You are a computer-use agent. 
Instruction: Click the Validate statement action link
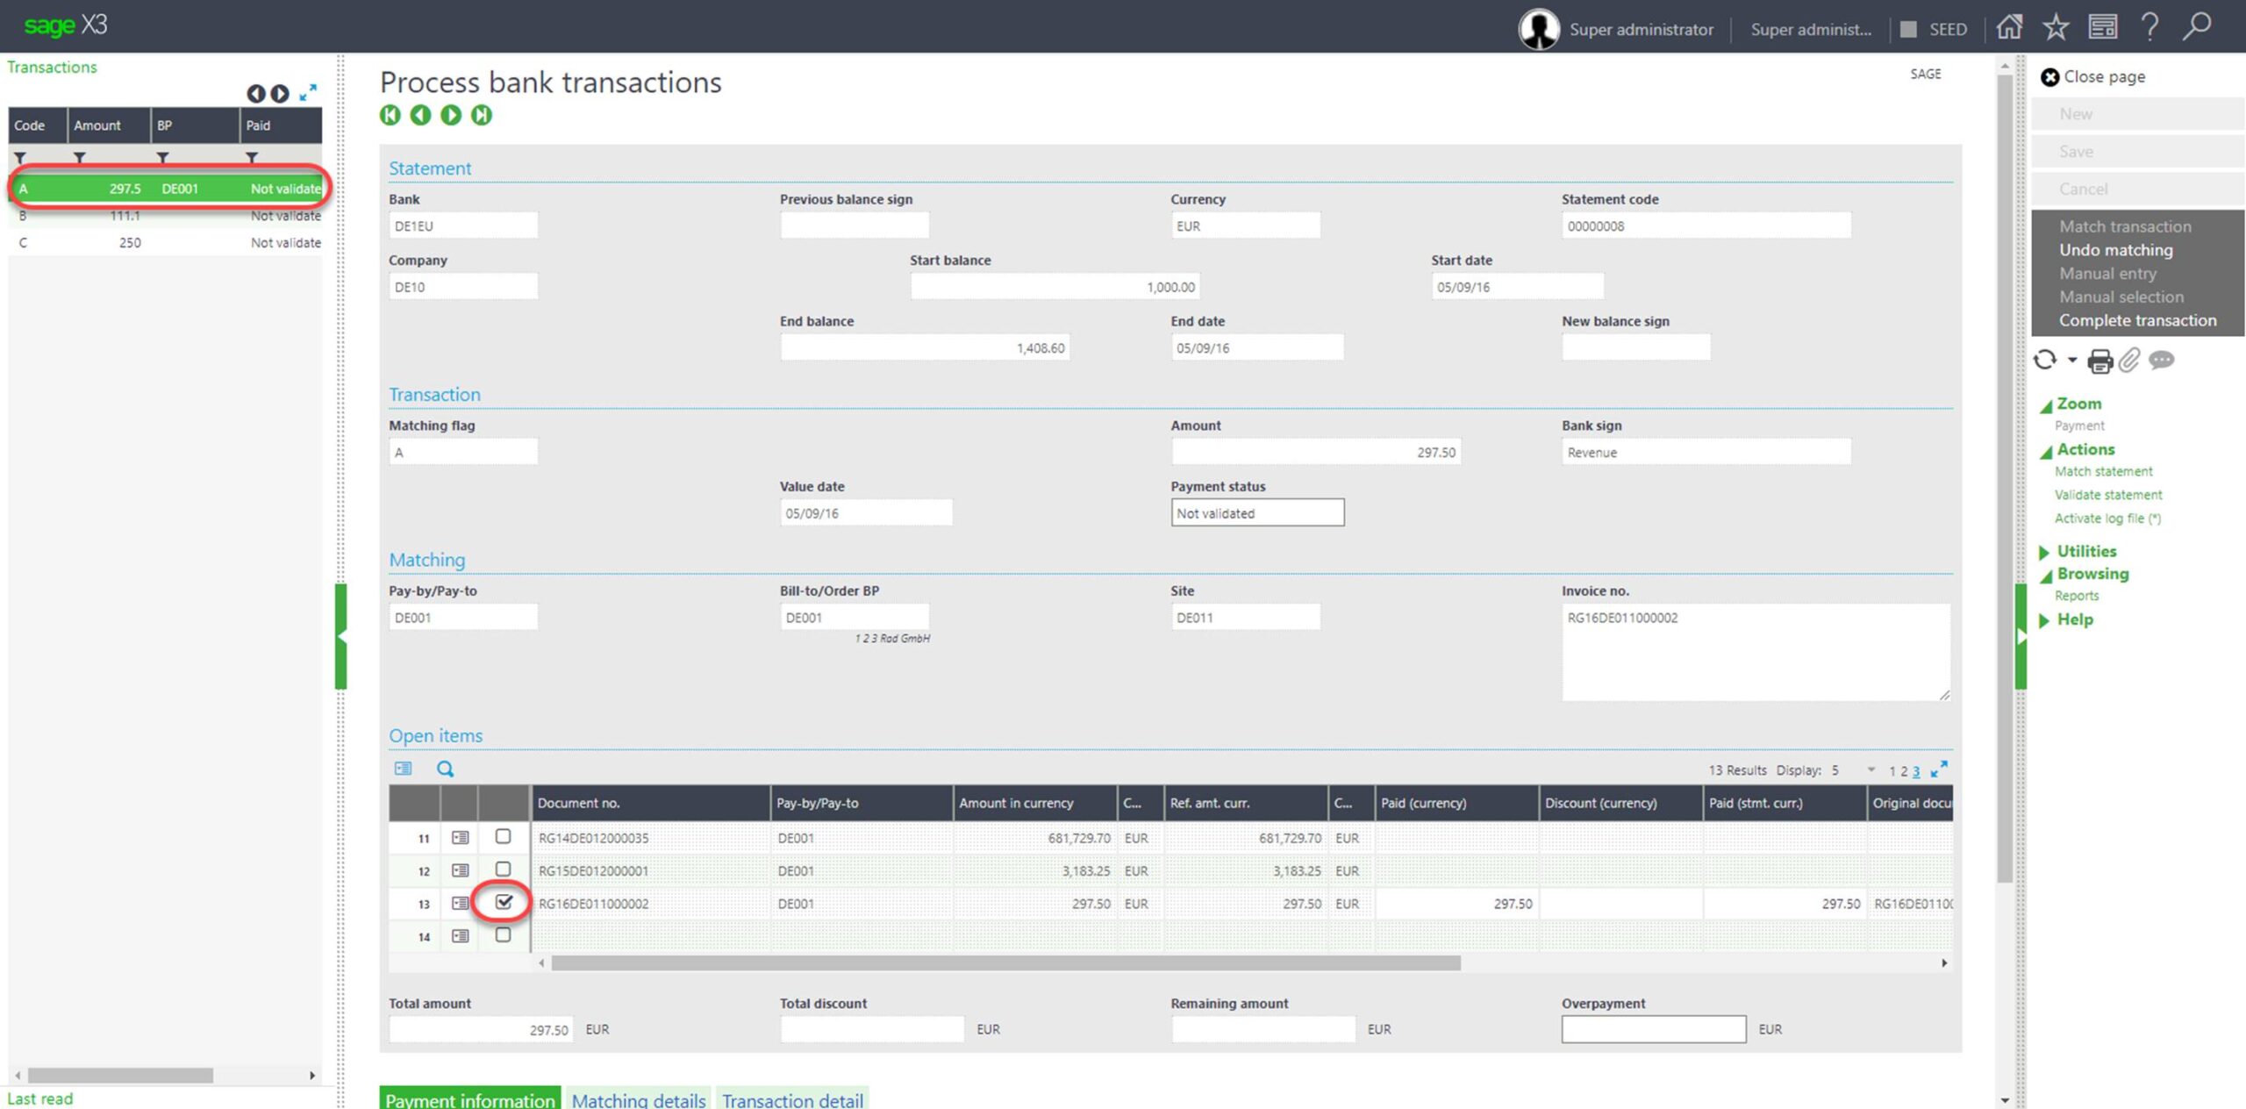tap(2107, 495)
